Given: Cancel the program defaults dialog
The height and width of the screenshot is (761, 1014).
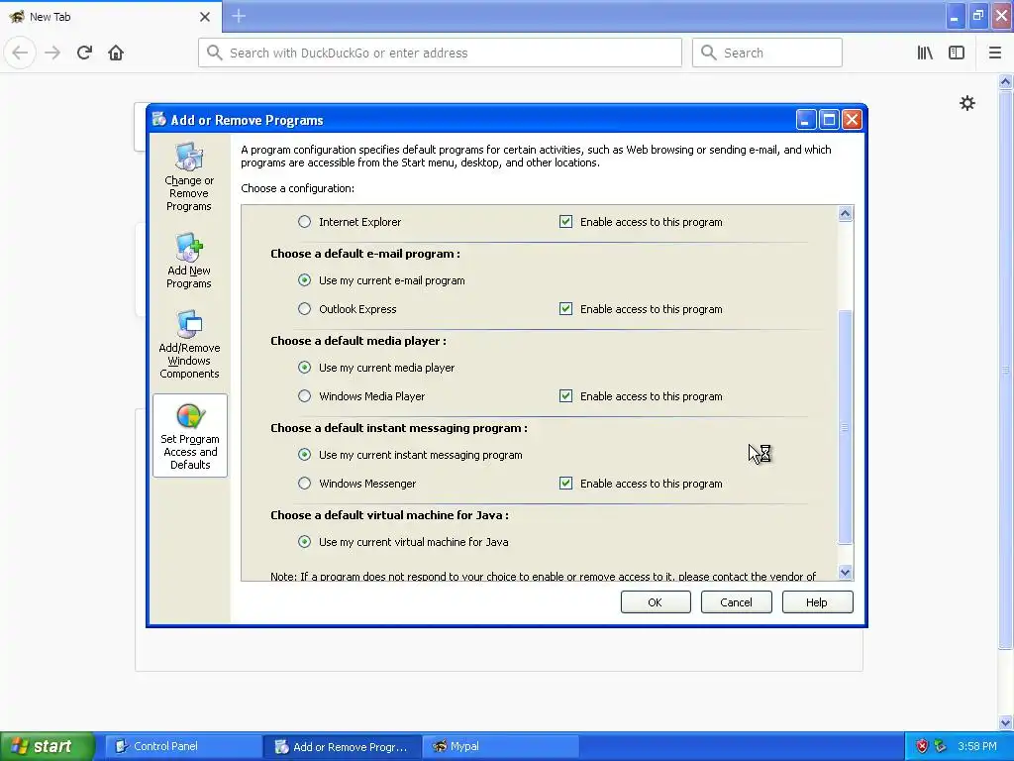Looking at the screenshot, I should click(736, 601).
